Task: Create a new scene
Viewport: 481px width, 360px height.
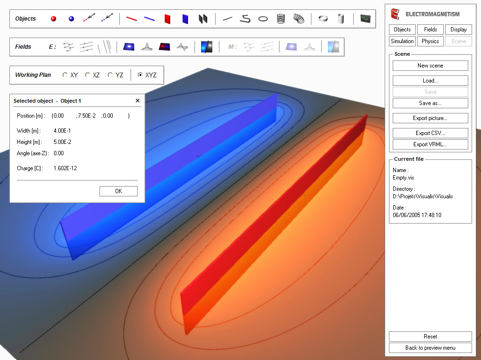Action: point(430,65)
